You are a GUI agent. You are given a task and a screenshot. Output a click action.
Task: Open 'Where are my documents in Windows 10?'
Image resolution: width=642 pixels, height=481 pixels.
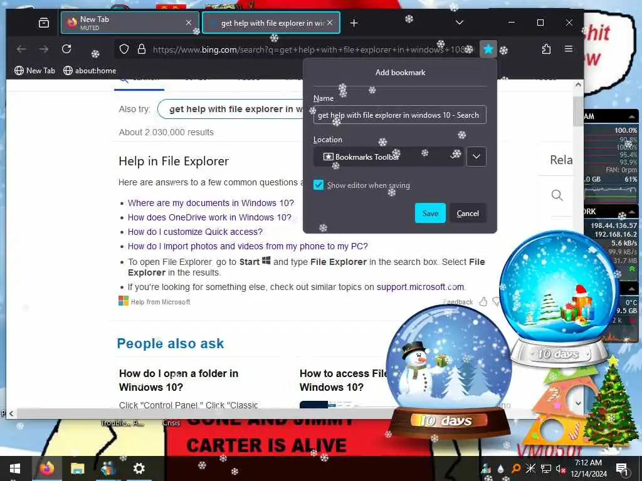tap(211, 203)
